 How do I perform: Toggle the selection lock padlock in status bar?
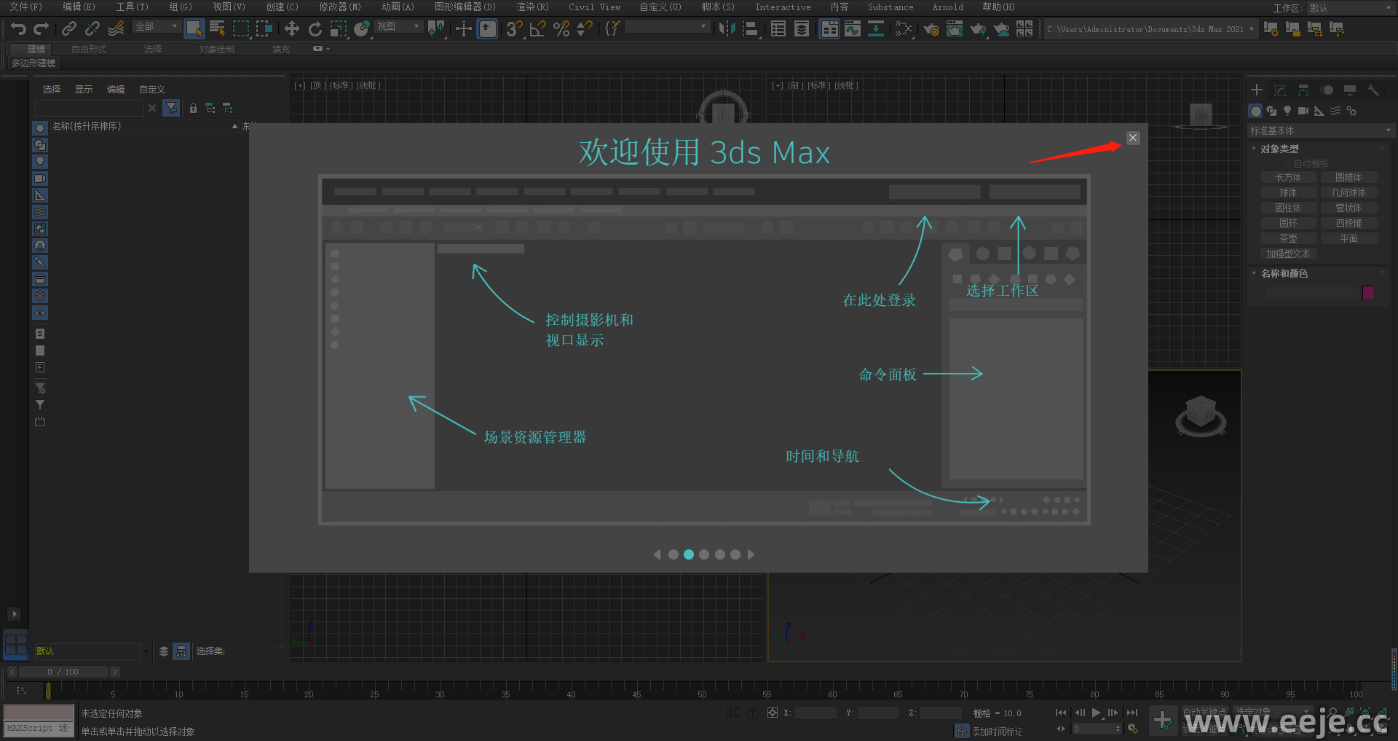(752, 713)
